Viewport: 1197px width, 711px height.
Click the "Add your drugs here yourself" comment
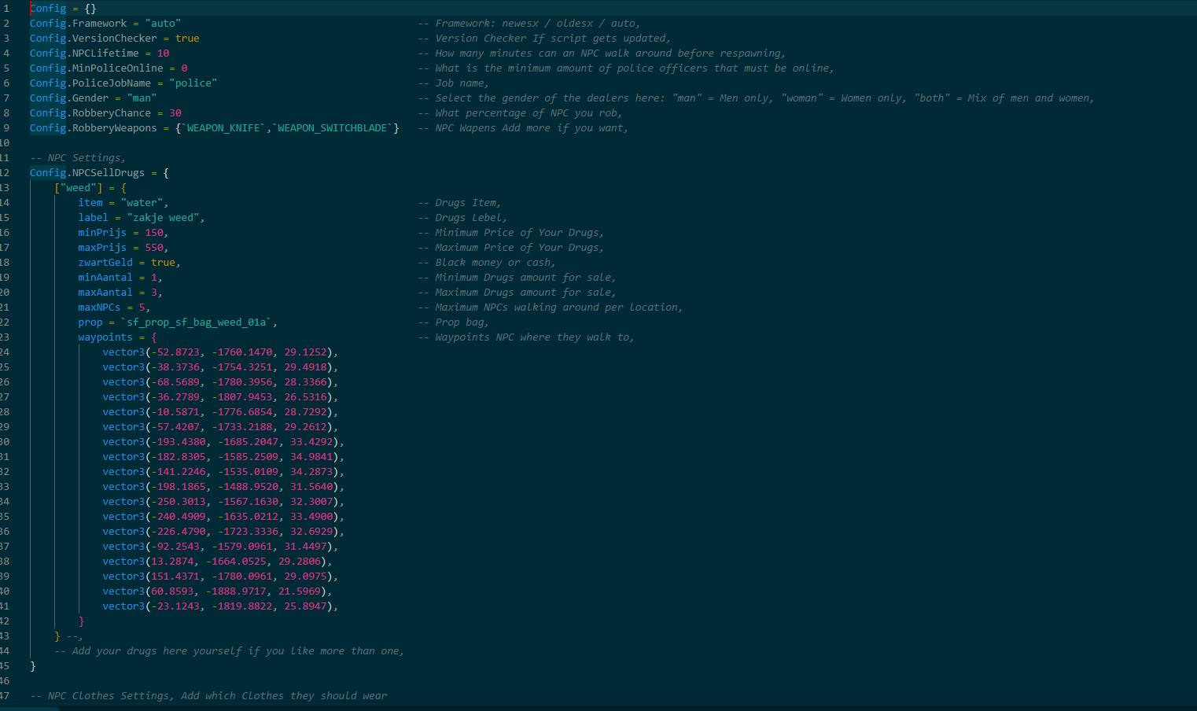coord(229,651)
